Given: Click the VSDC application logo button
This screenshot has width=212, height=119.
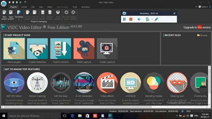Looking at the screenshot, I should click(x=4, y=3).
